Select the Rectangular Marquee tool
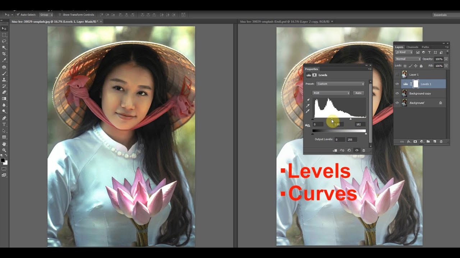 (4, 35)
